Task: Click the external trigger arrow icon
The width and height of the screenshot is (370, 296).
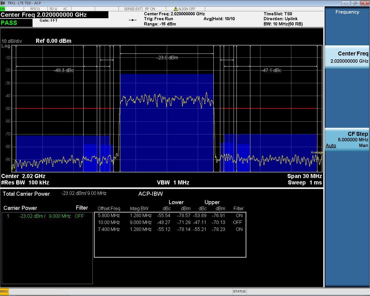Action: (132, 20)
